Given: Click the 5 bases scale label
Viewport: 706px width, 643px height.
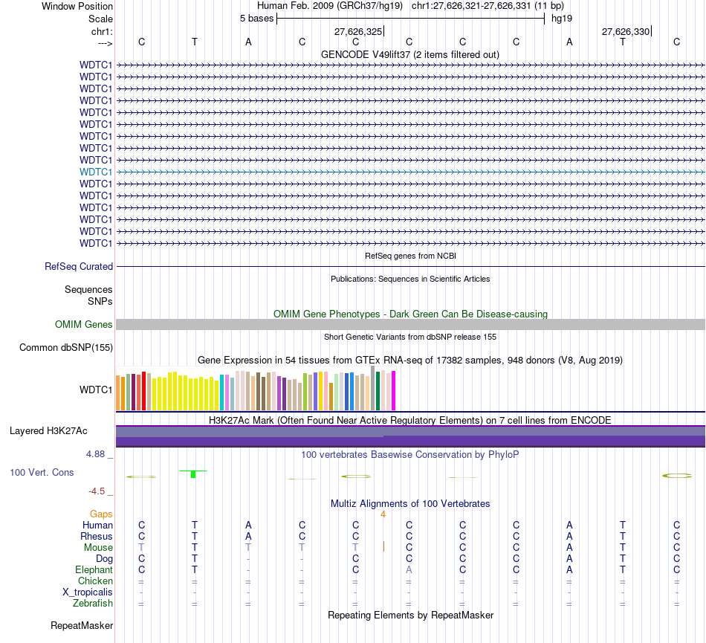Looking at the screenshot, I should 256,19.
